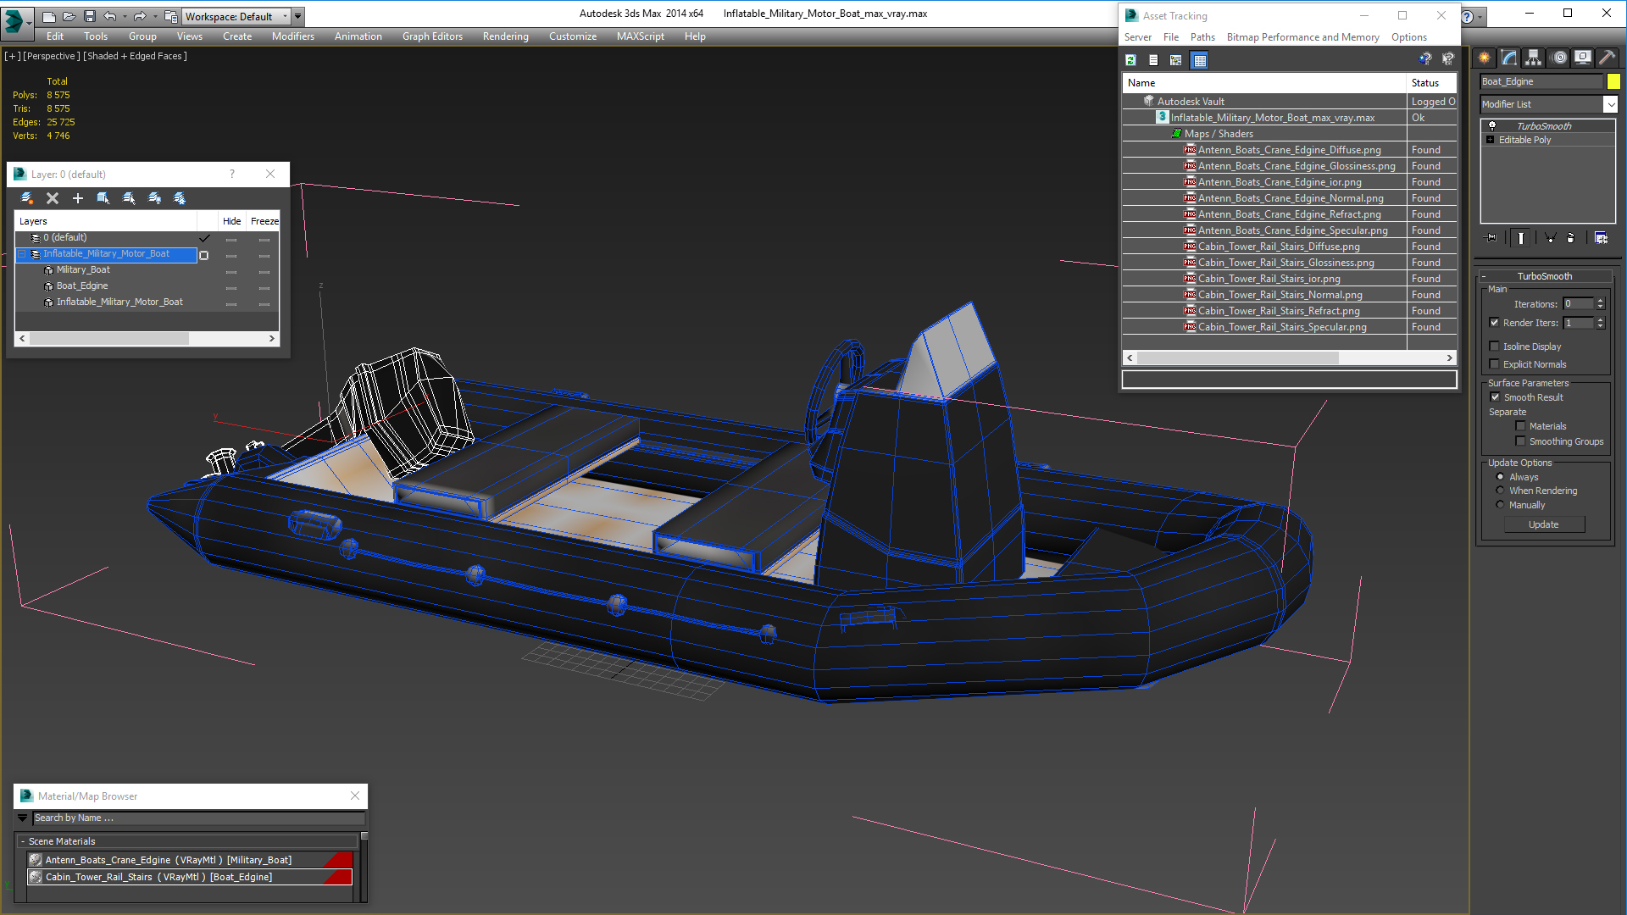Open the Hierarchy command panel tab
Viewport: 1627px width, 915px height.
[x=1533, y=58]
